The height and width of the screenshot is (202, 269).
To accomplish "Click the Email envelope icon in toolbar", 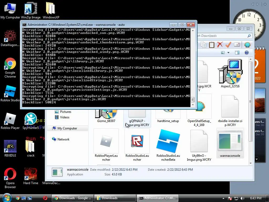I will coord(237,45).
